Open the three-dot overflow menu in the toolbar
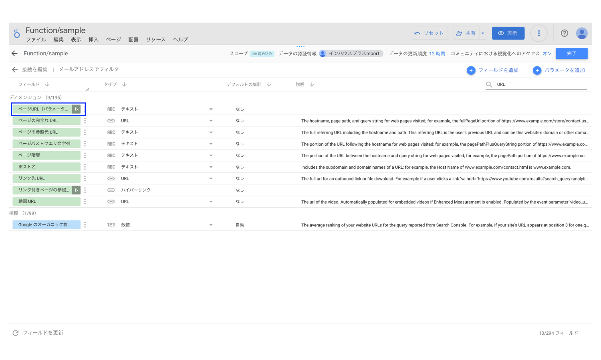Viewport: 601px width, 360px height. click(539, 33)
